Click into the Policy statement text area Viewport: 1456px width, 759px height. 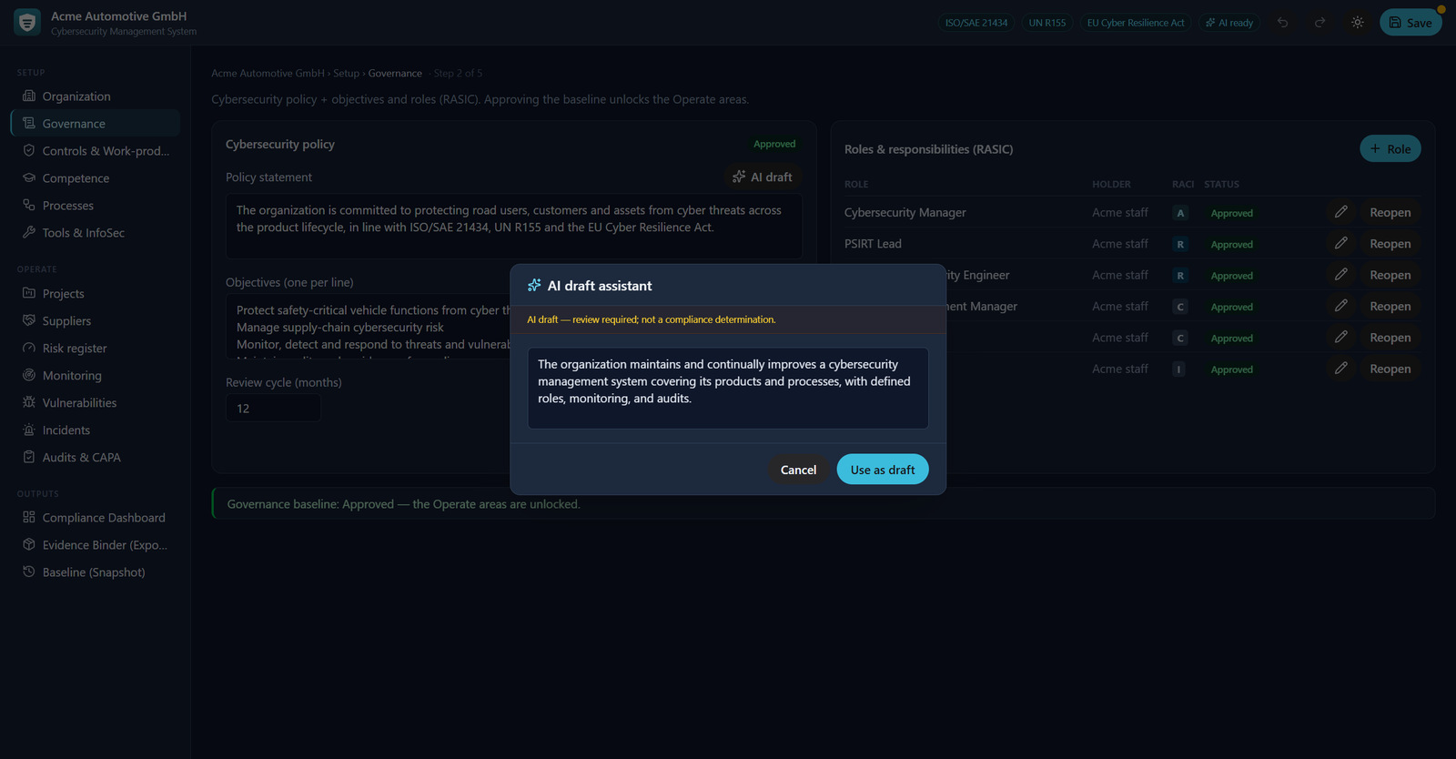pos(514,226)
